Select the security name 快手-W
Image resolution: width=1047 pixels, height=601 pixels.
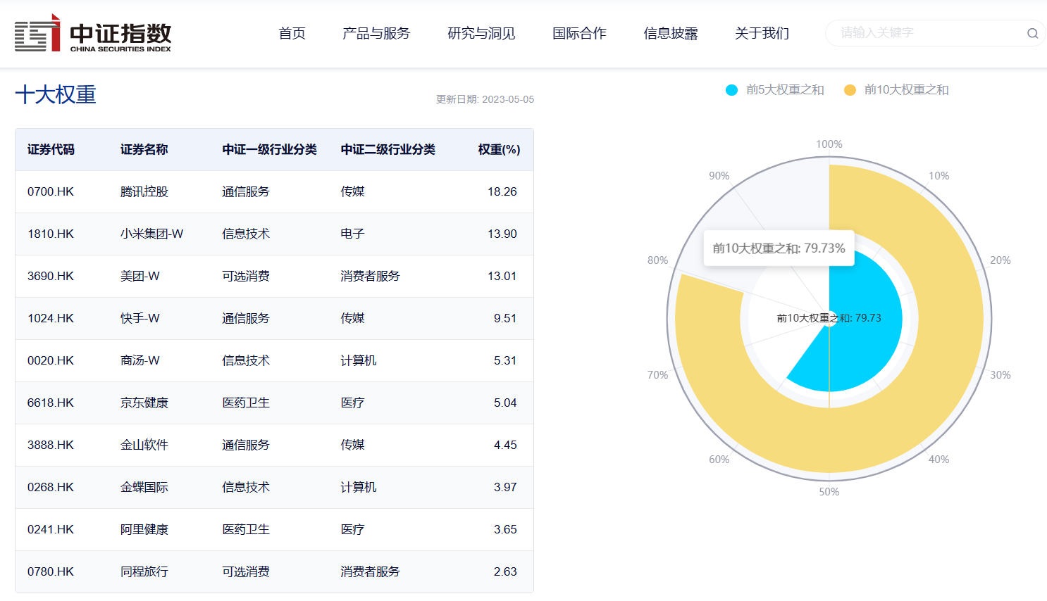(x=140, y=318)
